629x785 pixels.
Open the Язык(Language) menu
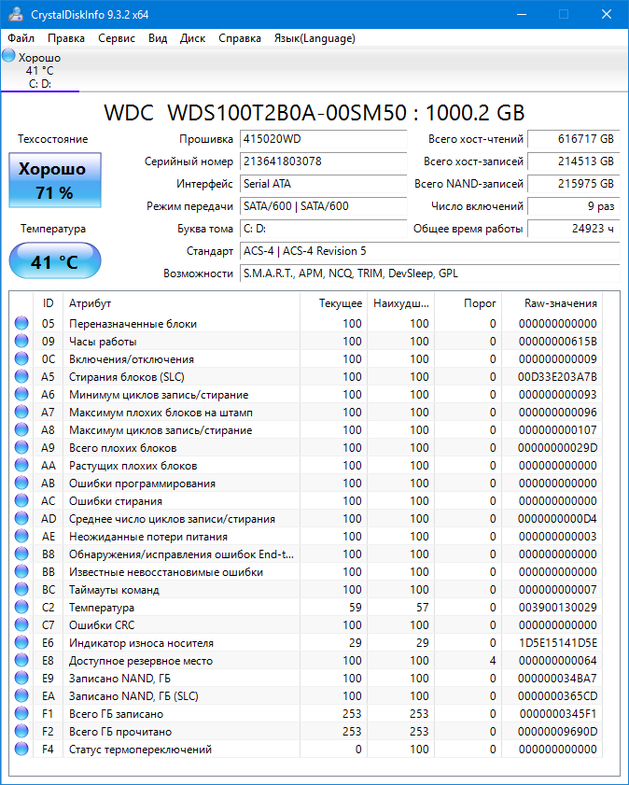[x=314, y=38]
